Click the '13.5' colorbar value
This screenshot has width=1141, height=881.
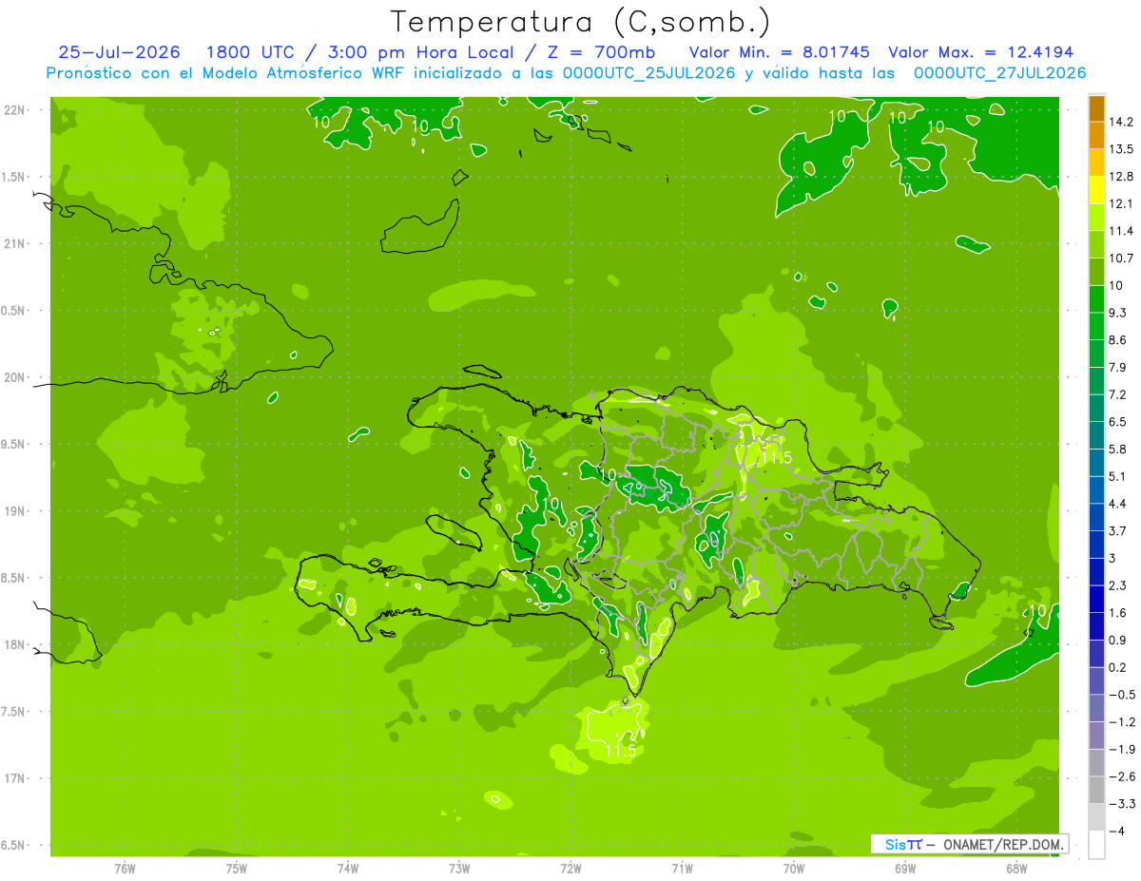[1122, 149]
